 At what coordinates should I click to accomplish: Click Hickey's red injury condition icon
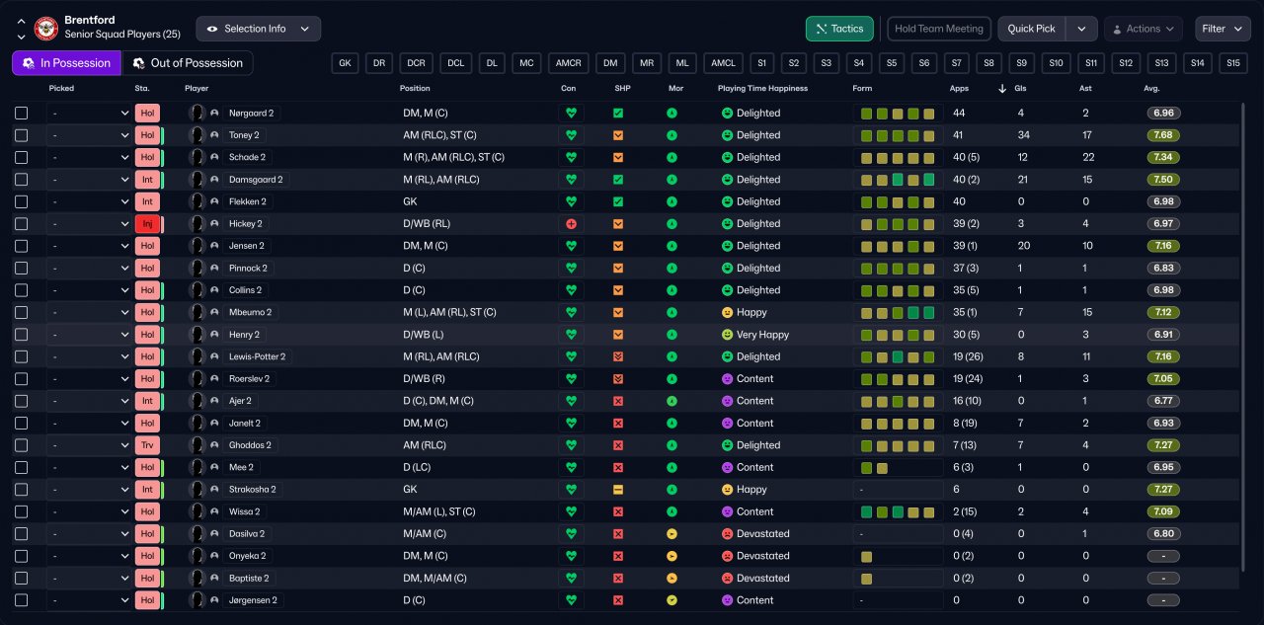click(570, 224)
